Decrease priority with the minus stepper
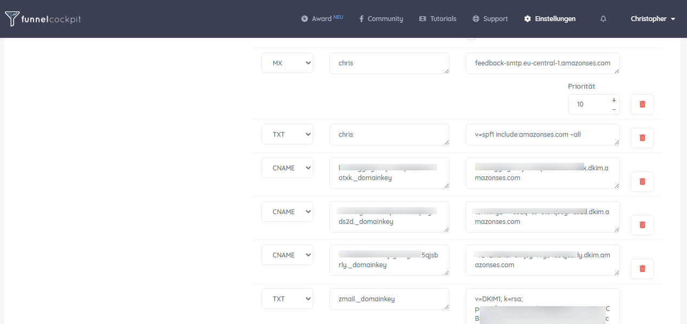The width and height of the screenshot is (687, 324). pyautogui.click(x=613, y=109)
